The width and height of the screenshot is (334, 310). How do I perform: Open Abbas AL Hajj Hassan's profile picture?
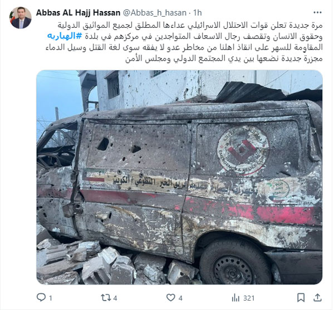pyautogui.click(x=21, y=18)
